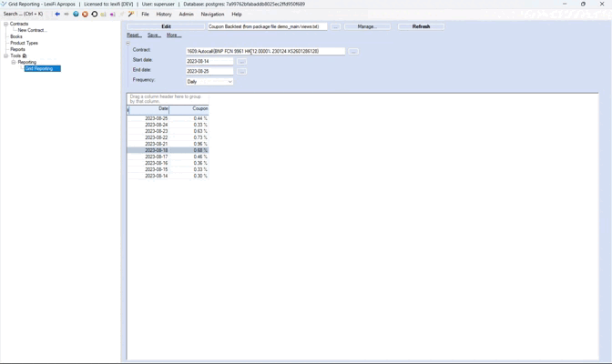
Task: Click the Coupon column header
Action: (189, 109)
